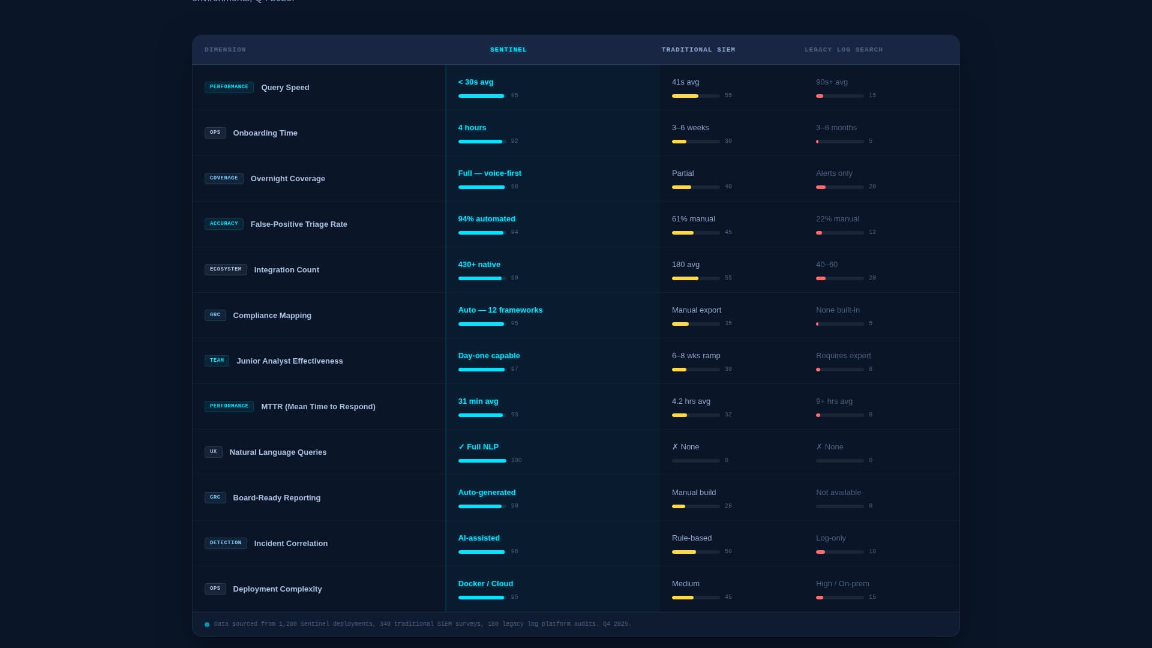Click the 'Docker / Cloud' deployment value
1152x648 pixels.
tap(485, 584)
